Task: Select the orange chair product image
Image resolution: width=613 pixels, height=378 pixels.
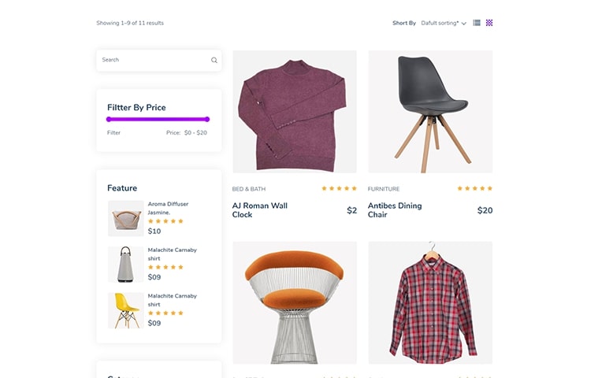Action: (x=295, y=302)
